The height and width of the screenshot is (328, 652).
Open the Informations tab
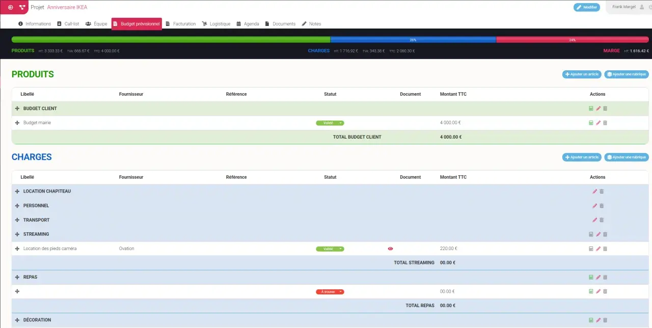[x=35, y=24]
